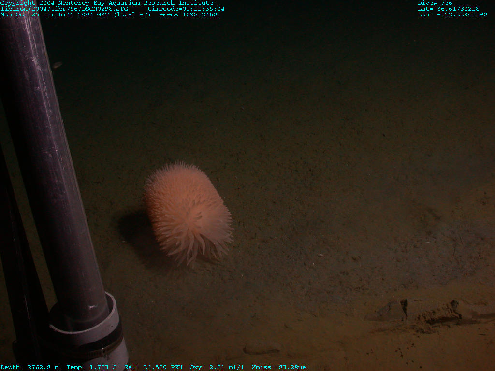
Task: Click the 'Sal= 34.520 PSU' readout
Action: 153,367
